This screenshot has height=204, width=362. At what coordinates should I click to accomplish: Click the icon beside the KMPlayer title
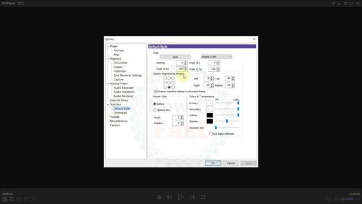click(x=21, y=3)
